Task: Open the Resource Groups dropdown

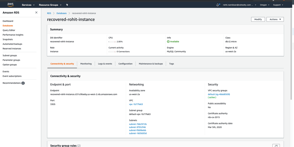Action: pyautogui.click(x=50, y=5)
